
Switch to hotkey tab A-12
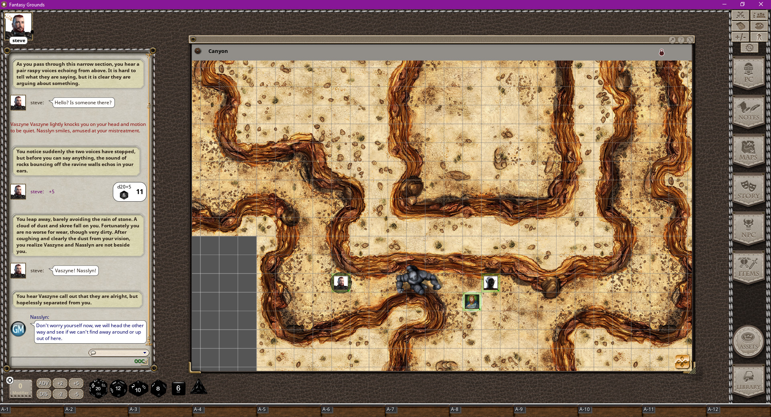(714, 410)
